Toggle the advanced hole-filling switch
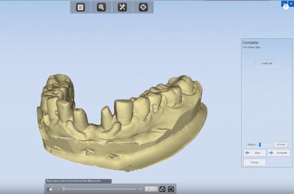 (50, 189)
